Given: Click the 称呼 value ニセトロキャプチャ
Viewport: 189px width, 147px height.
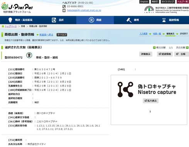Looking at the screenshot, I should [x=47, y=121].
